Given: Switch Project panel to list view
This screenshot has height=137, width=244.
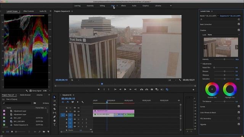Looking at the screenshot, I should tap(8, 132).
